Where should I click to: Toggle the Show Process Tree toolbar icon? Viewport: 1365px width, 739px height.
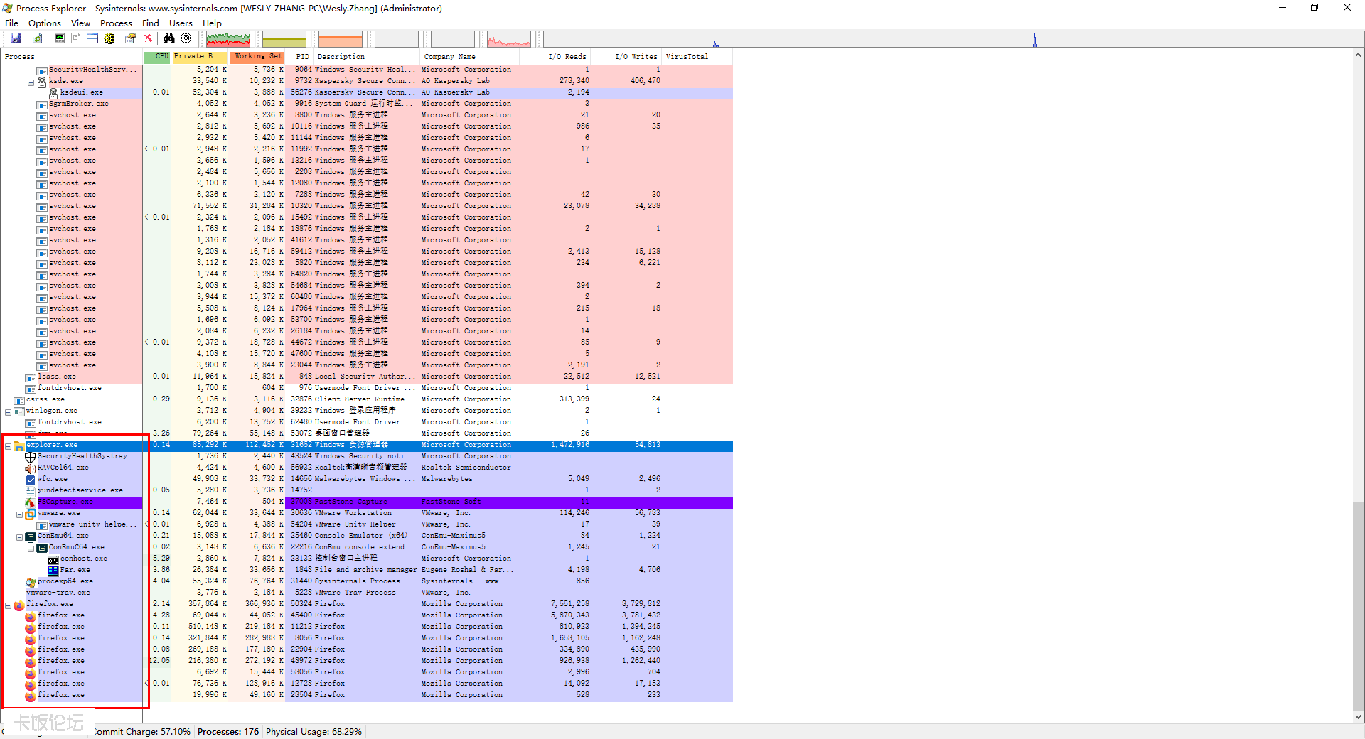75,38
